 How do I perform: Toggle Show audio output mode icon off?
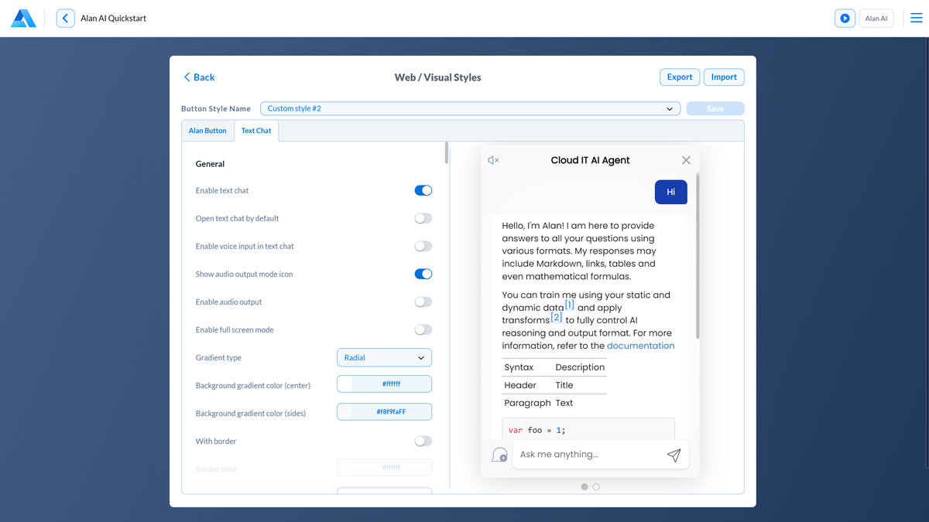423,274
